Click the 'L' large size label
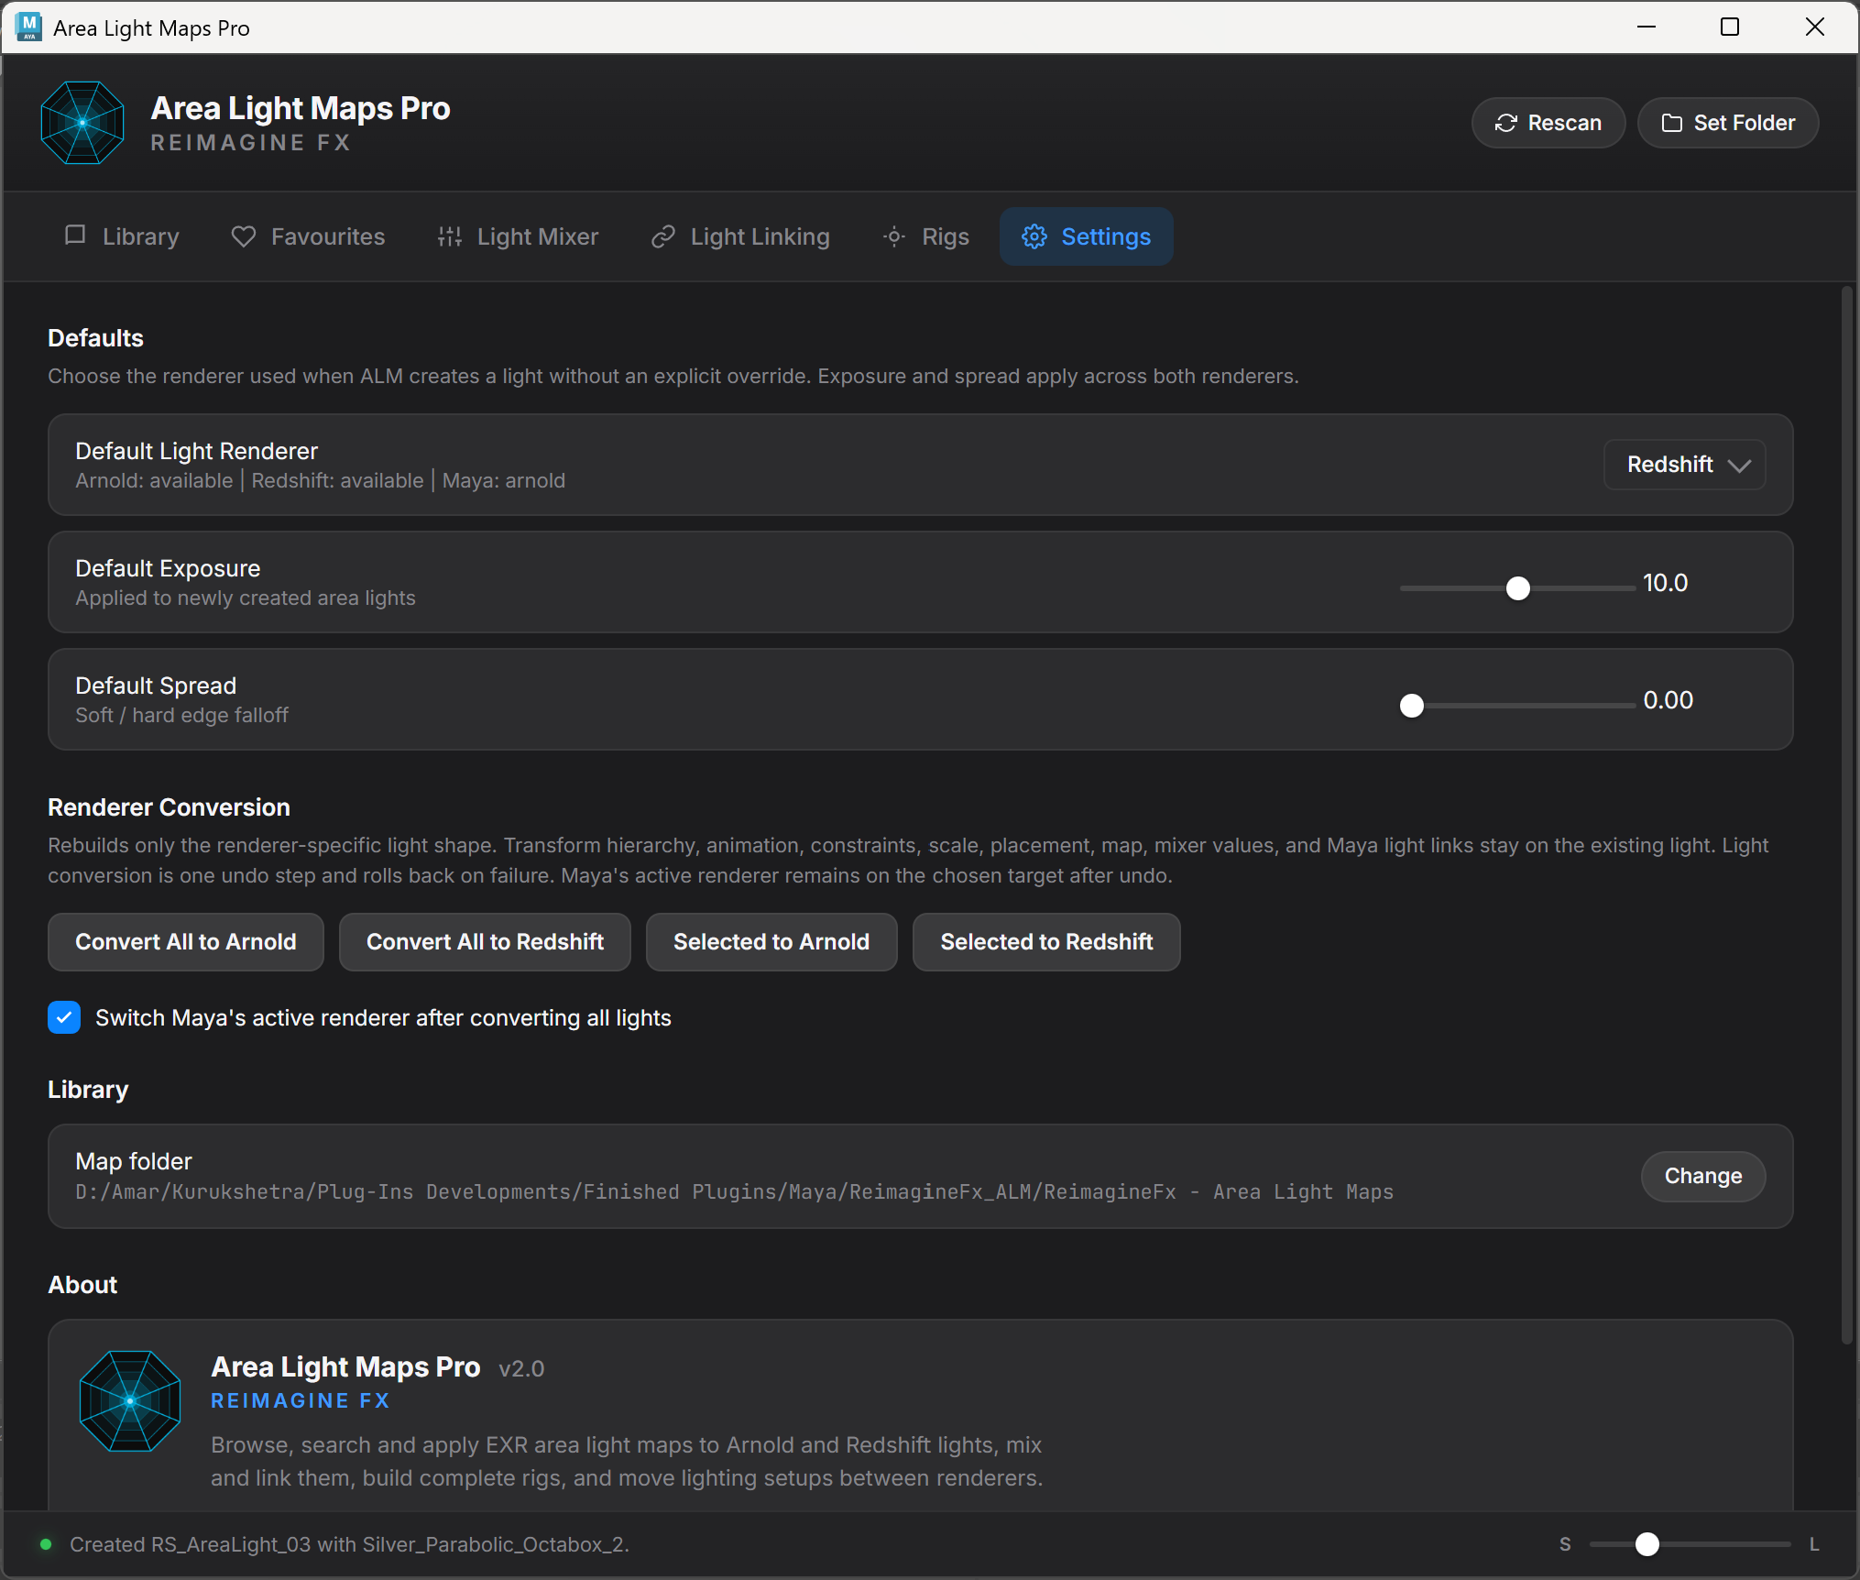Screen dimensions: 1860x1580 pyautogui.click(x=1813, y=1544)
